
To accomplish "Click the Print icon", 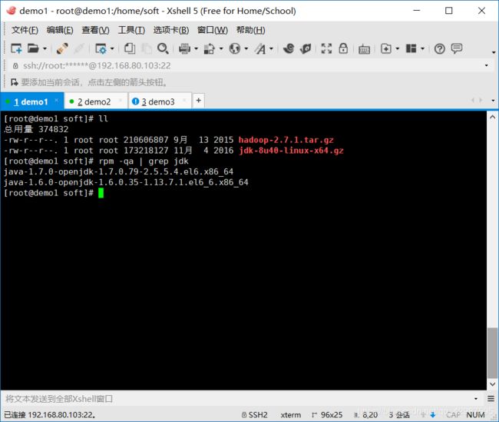I will 184,48.
